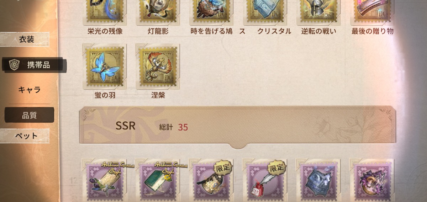427x202 pixels.
Task: Select the SSR blue crystal shard stamp
Action: [x=318, y=180]
